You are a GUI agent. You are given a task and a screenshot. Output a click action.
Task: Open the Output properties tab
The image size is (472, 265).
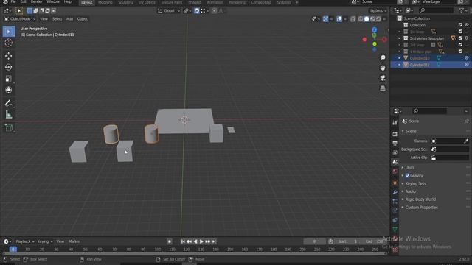click(395, 144)
